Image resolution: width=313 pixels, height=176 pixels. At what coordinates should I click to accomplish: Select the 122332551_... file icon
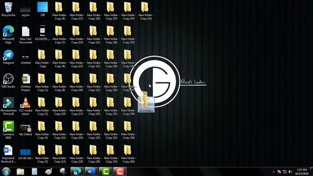tap(43, 33)
